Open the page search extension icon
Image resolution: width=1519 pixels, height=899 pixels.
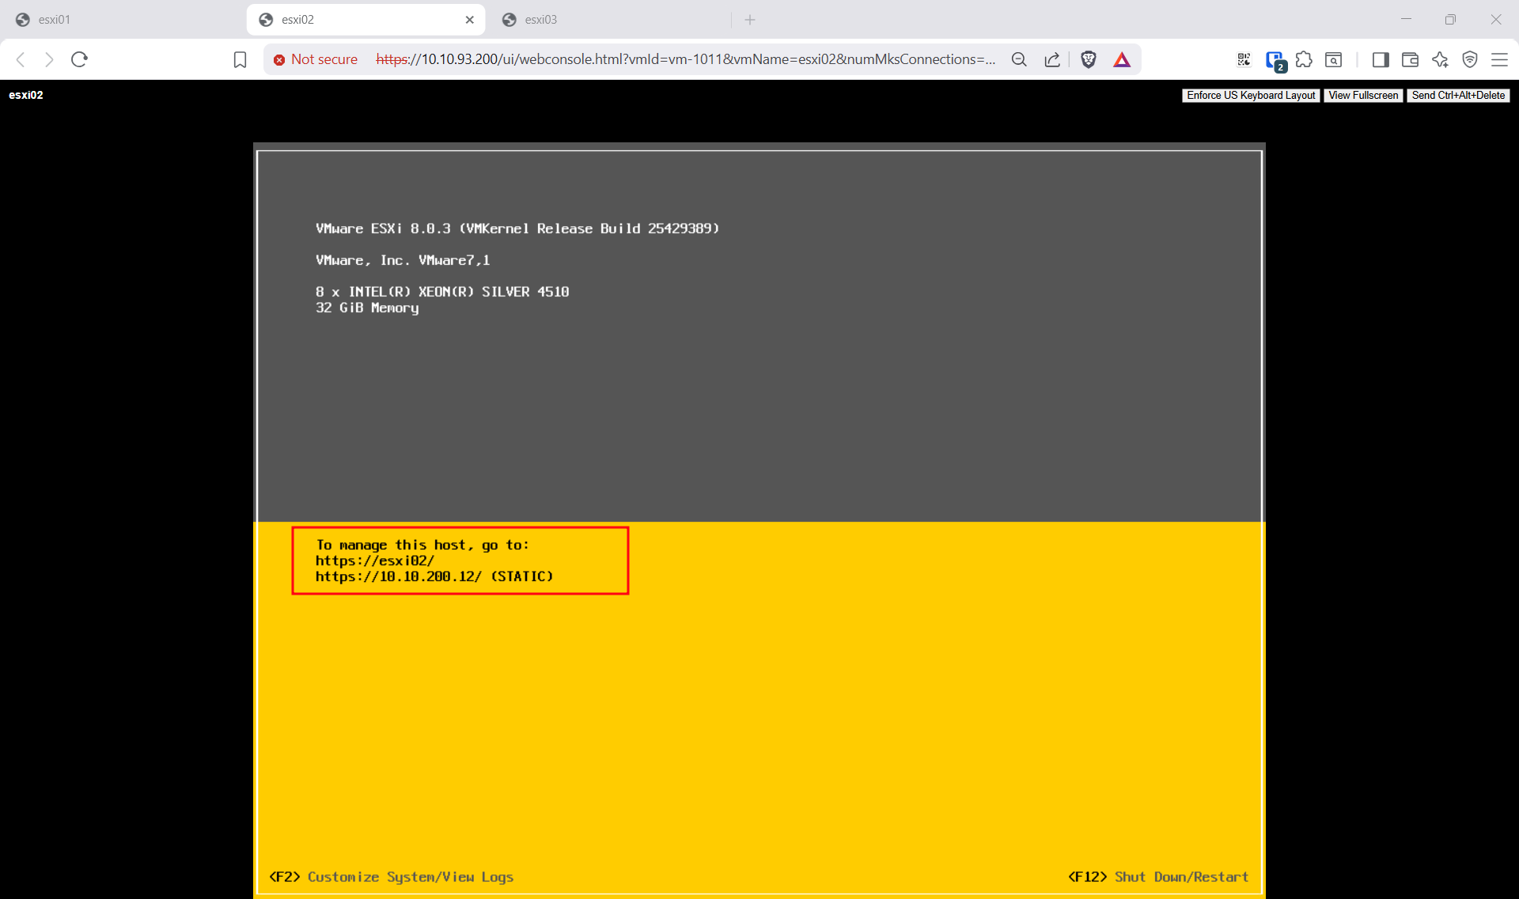(x=1334, y=59)
